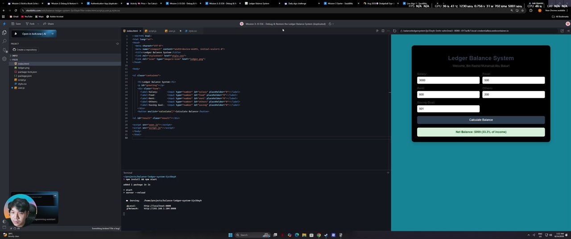Image resolution: width=571 pixels, height=239 pixels.
Task: Click the Others input field
Action: (x=513, y=95)
